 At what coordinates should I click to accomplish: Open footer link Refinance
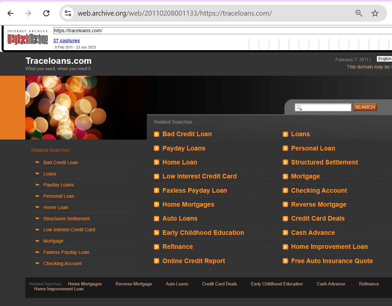coord(369,284)
